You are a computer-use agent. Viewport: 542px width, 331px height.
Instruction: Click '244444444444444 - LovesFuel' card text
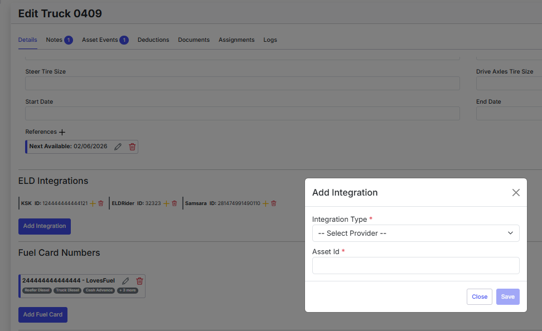tap(69, 280)
